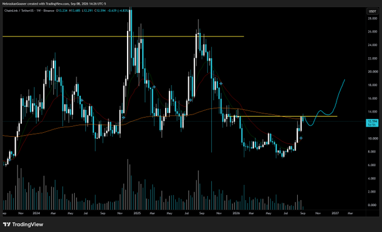Select the low value L12.291
This screenshot has width=382, height=232.
pos(87,11)
